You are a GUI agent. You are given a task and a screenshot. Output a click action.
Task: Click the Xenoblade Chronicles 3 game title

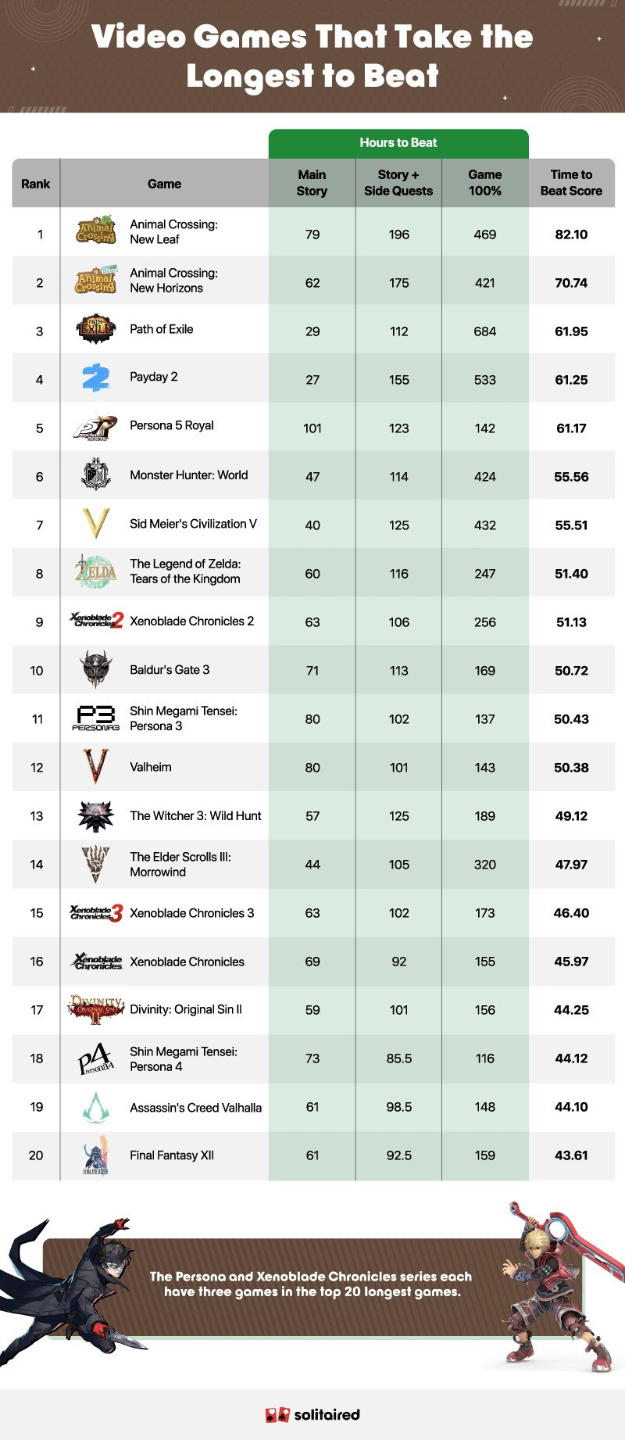point(192,913)
